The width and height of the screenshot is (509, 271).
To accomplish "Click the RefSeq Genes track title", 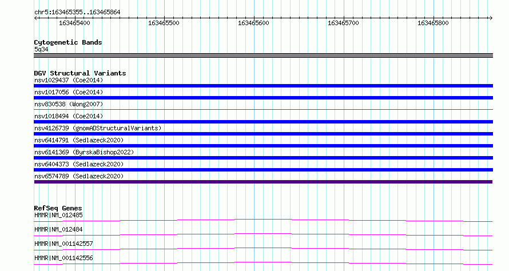I will click(x=58, y=208).
